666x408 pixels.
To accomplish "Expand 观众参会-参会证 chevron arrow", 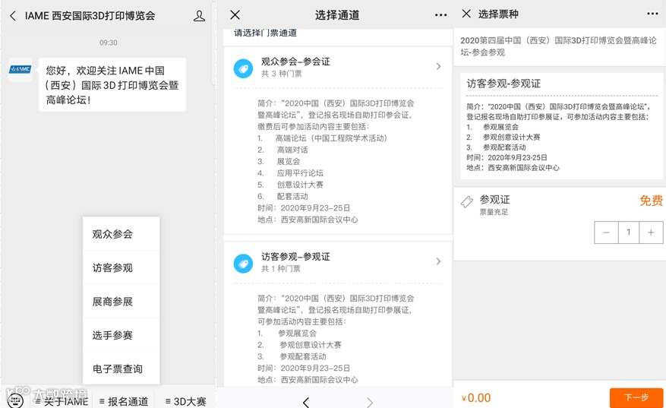I will tap(438, 66).
